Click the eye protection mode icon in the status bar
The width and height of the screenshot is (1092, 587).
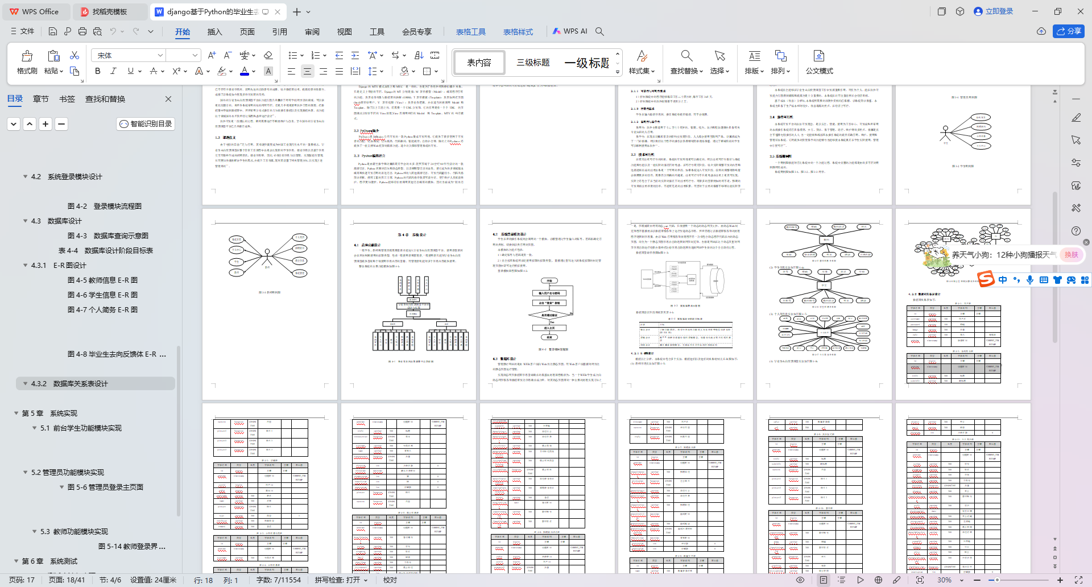(x=800, y=580)
